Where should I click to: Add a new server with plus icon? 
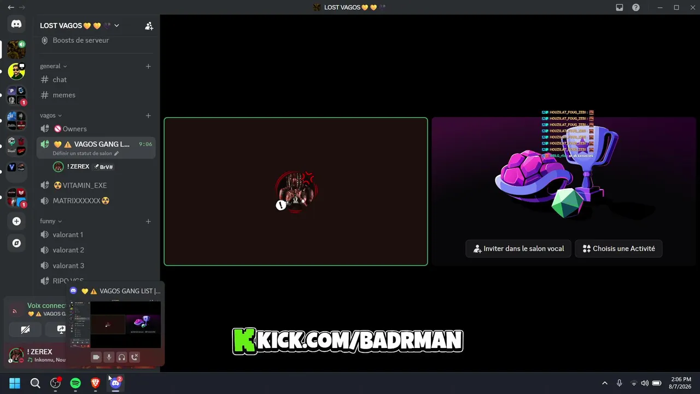click(x=16, y=221)
